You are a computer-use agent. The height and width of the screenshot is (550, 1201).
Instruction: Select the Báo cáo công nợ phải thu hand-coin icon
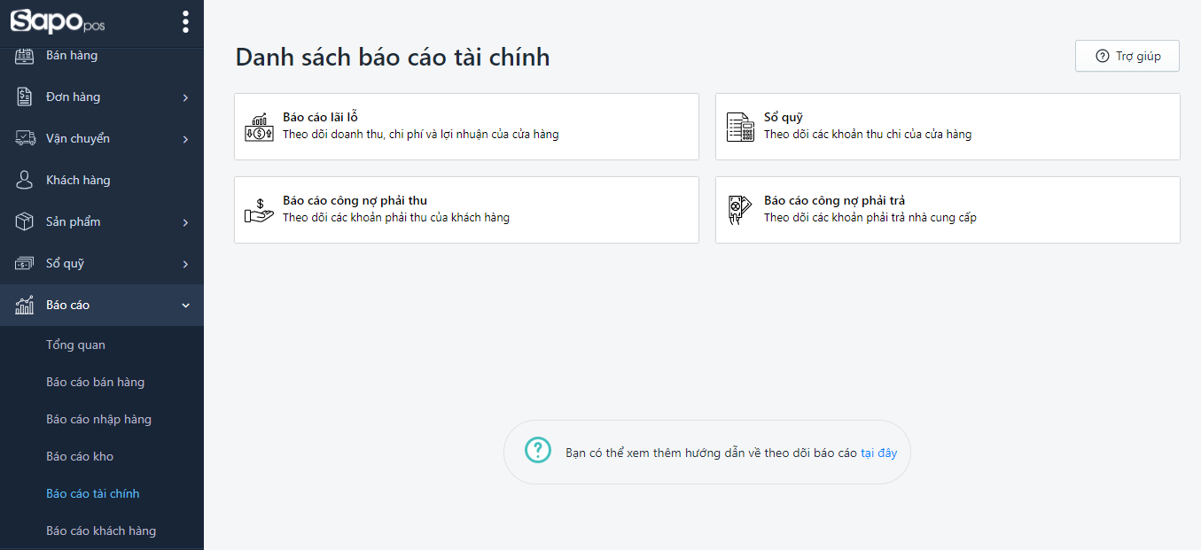(258, 209)
